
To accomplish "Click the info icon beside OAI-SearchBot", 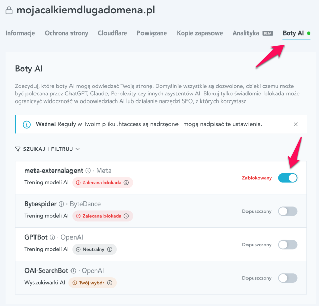I will point(73,271).
